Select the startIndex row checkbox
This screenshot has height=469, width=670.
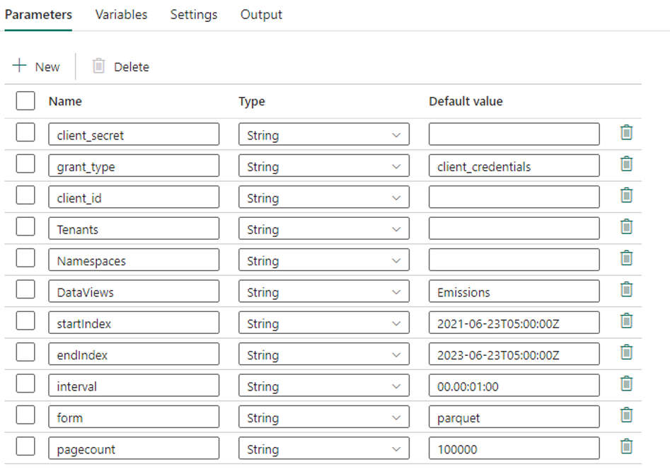[25, 320]
